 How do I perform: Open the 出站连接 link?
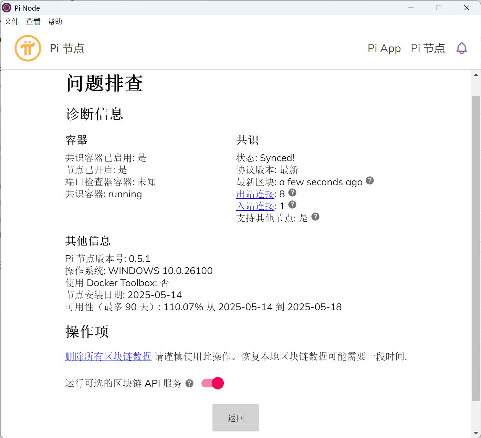click(255, 194)
